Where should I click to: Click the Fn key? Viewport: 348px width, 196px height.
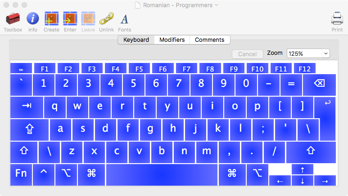coord(21,175)
